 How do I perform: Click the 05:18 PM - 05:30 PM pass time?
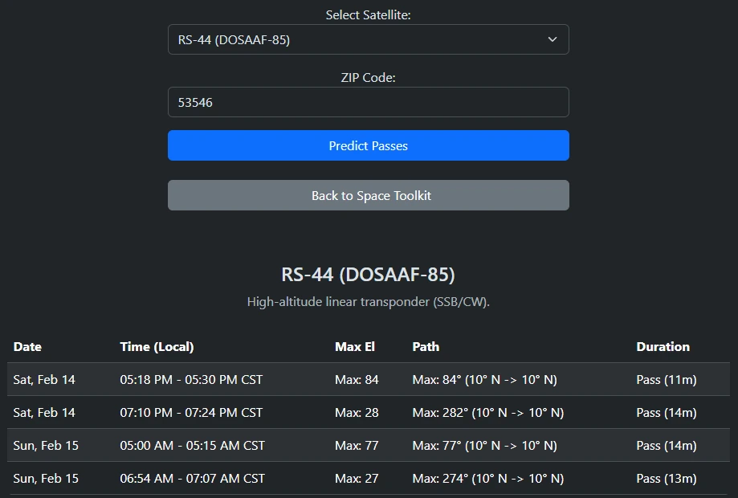[x=191, y=379]
